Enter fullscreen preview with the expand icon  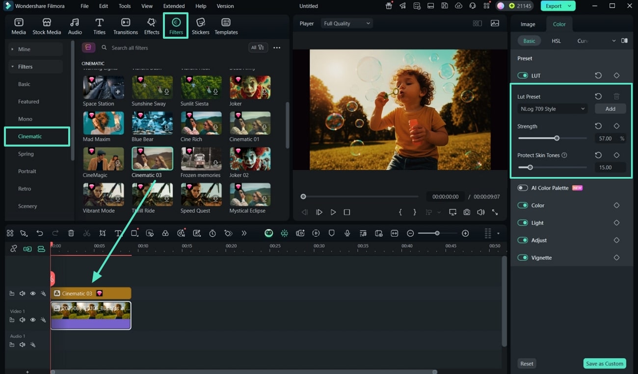coord(495,212)
